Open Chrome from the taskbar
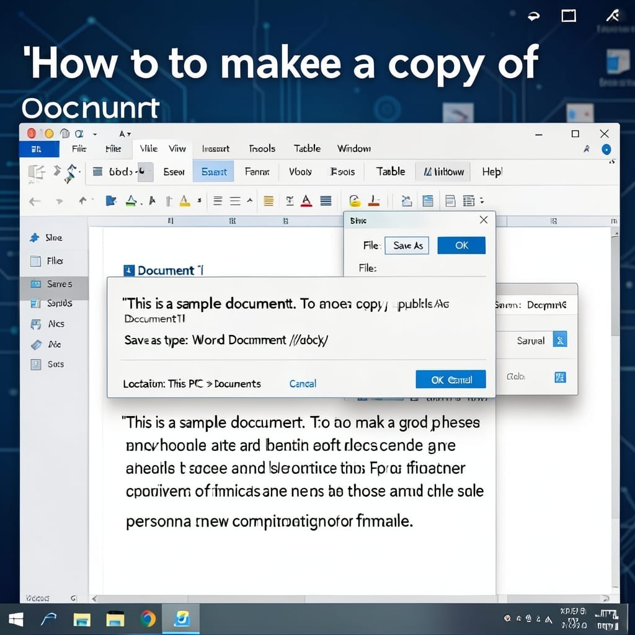 pos(148,619)
